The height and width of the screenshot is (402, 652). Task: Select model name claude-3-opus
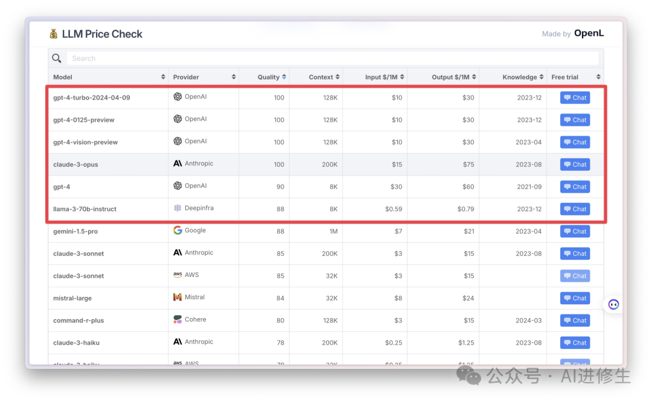click(75, 165)
